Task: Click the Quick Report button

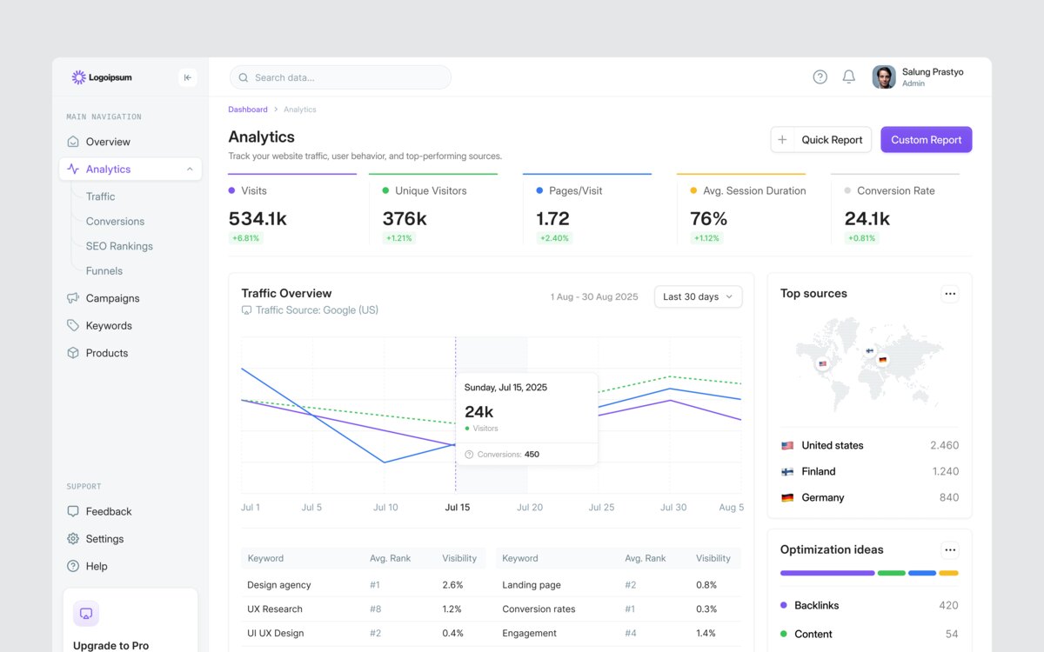Action: [x=821, y=140]
